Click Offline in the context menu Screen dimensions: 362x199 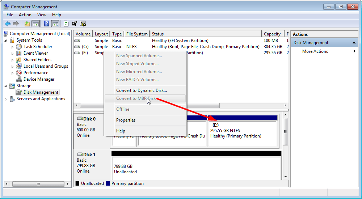[145, 109]
